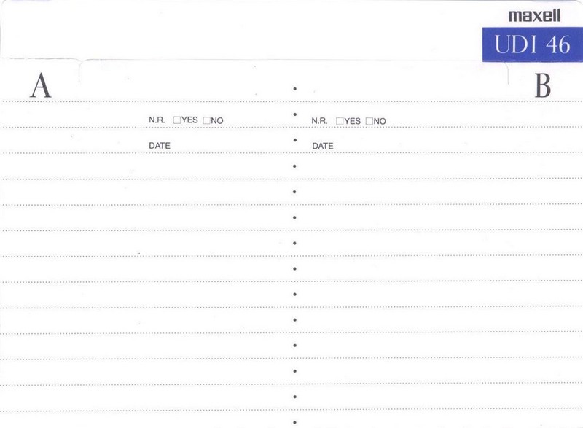583x428 pixels.
Task: Click the topmost center divider dot
Action: [x=294, y=89]
